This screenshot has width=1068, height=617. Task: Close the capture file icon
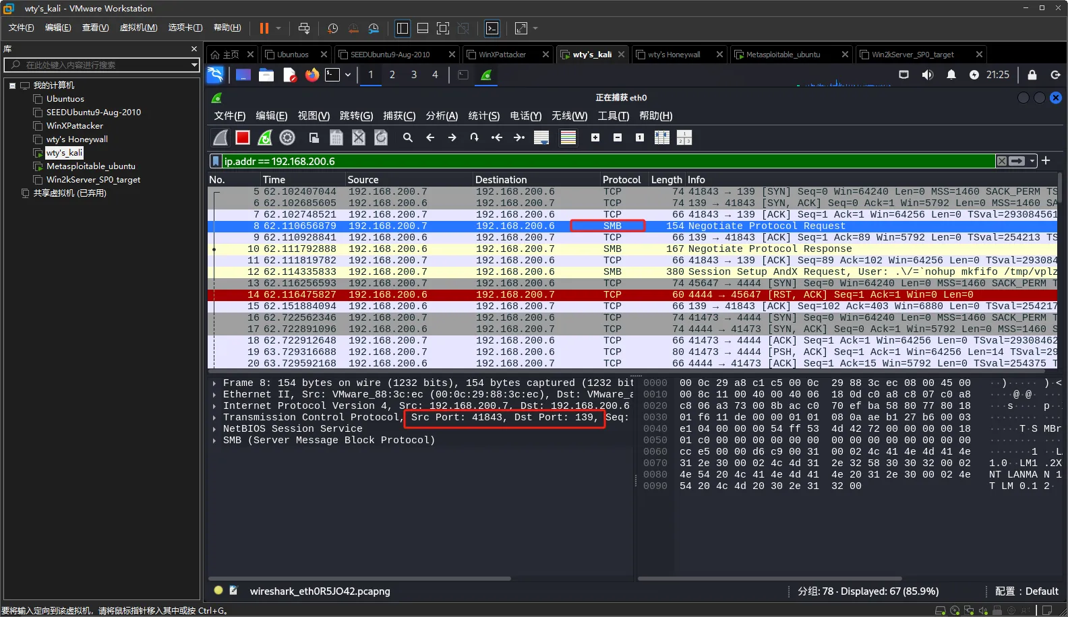pos(359,137)
